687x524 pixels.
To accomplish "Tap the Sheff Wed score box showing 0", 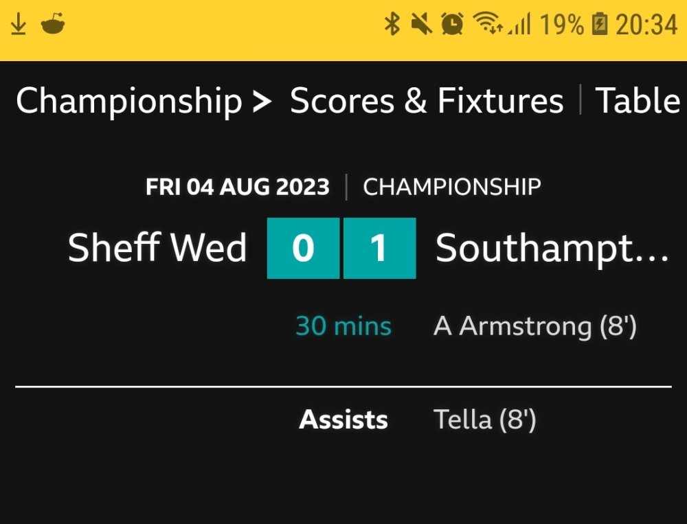I will pos(303,248).
